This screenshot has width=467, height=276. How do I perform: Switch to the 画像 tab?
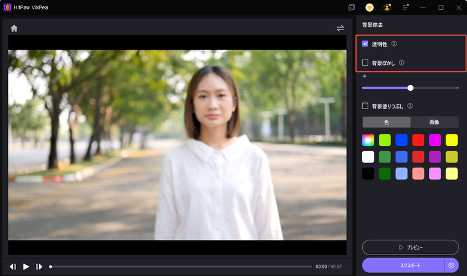(x=435, y=122)
